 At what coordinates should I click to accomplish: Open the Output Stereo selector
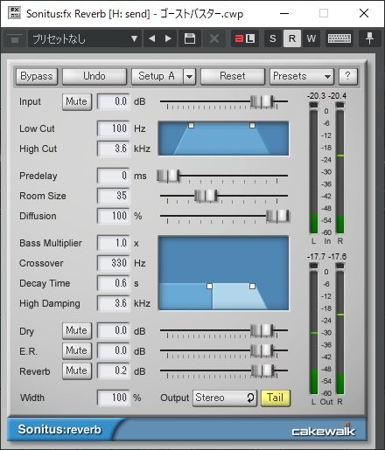[225, 398]
